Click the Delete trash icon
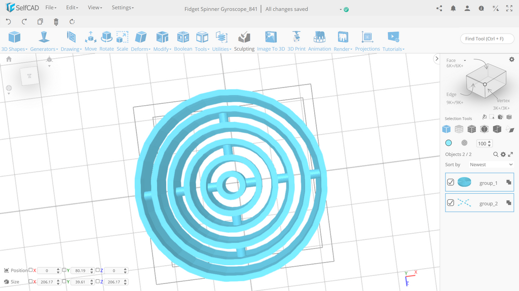The height and width of the screenshot is (291, 519). (56, 22)
